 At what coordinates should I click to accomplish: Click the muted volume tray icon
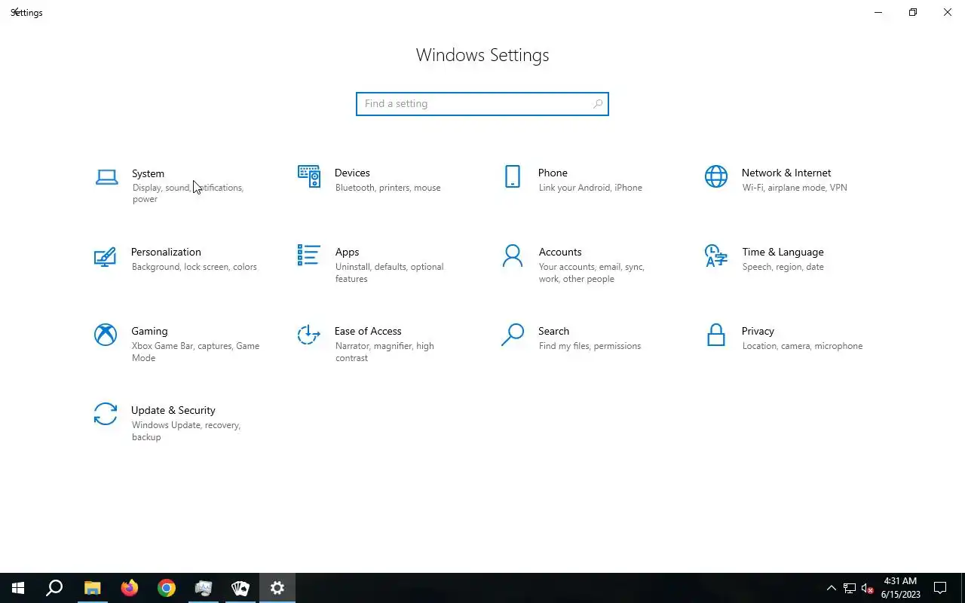[867, 588]
